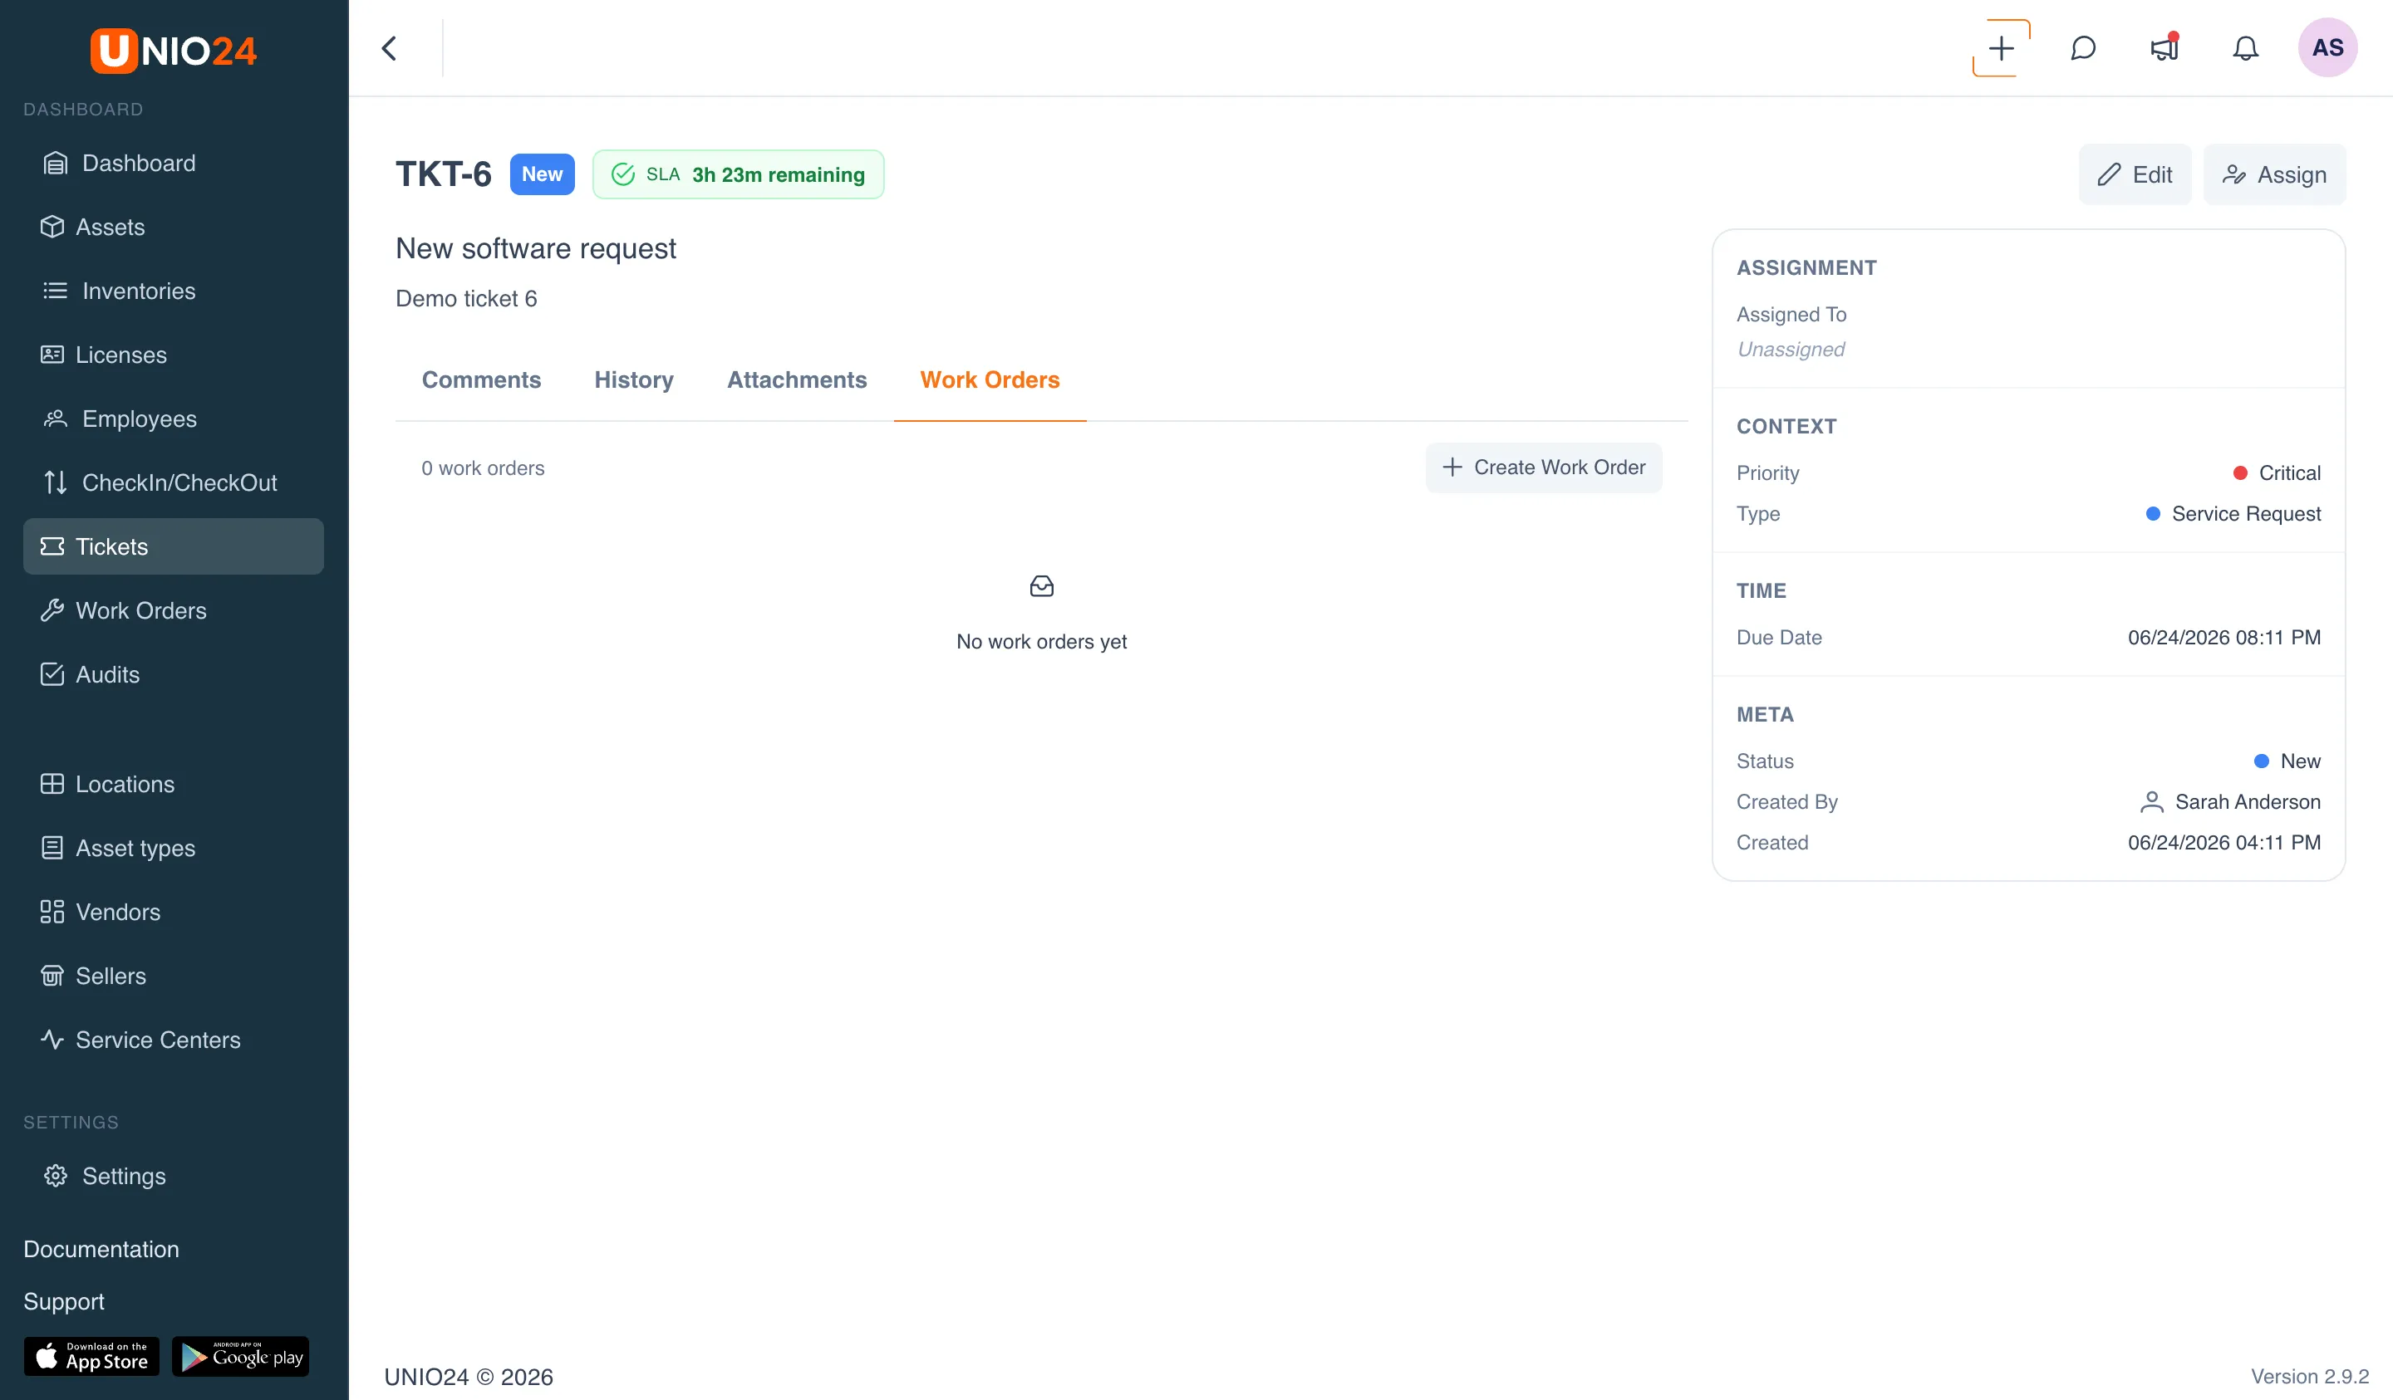Open the announcements megaphone icon
Viewport: 2393px width, 1400px height.
click(2165, 48)
